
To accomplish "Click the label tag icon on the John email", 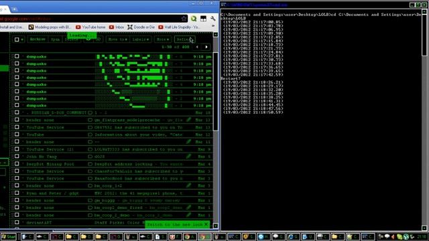I will [90, 157].
